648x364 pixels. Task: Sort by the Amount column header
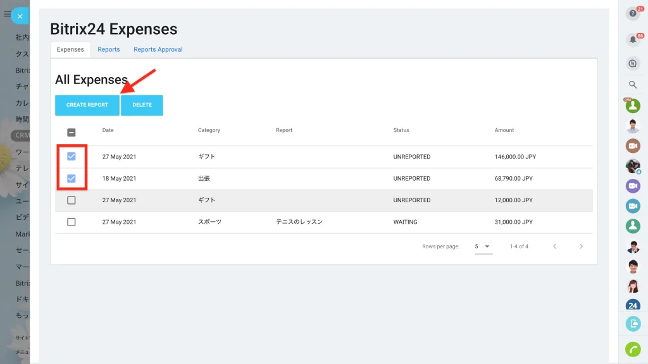504,130
